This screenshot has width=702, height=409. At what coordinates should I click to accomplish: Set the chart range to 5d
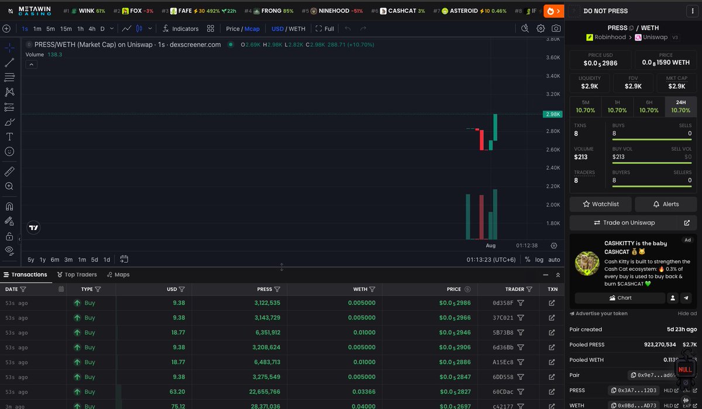[95, 259]
